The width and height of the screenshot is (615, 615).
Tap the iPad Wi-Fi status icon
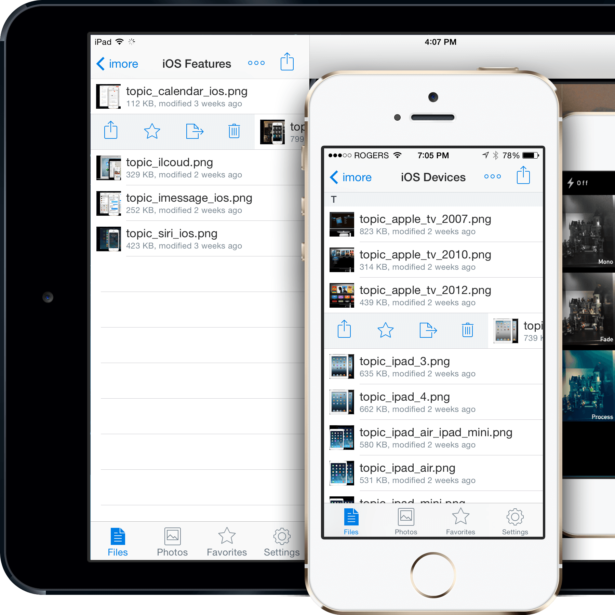pyautogui.click(x=119, y=42)
